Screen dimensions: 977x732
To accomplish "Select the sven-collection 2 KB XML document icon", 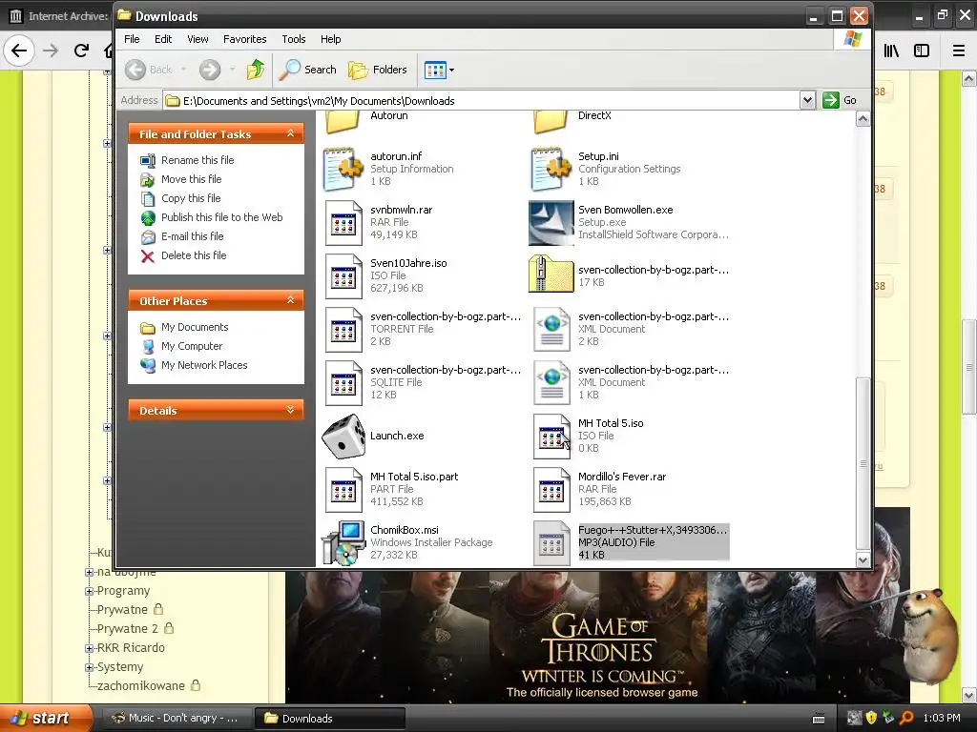I will (551, 329).
